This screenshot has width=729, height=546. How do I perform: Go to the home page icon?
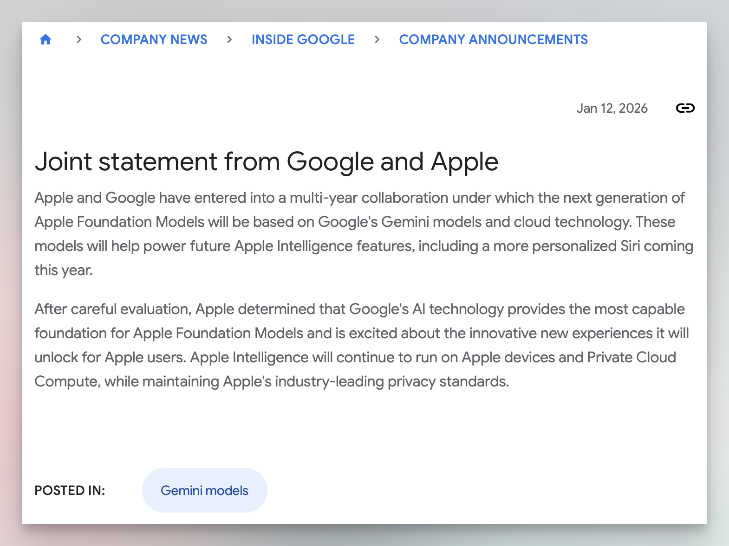pyautogui.click(x=46, y=40)
